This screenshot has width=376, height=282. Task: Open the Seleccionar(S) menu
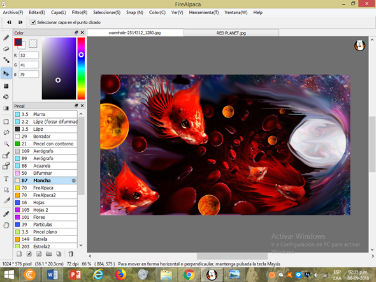coord(106,13)
